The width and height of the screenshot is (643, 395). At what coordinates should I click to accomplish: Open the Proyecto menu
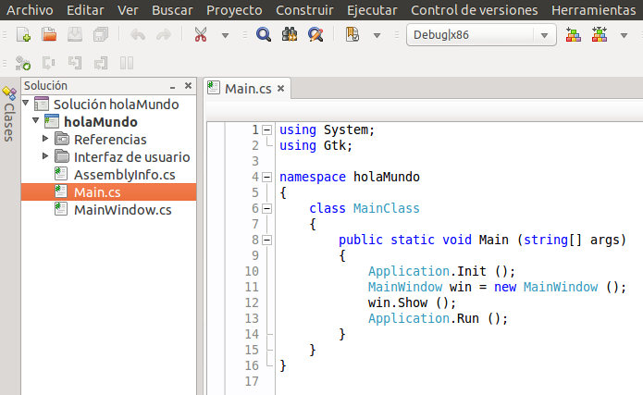click(234, 10)
